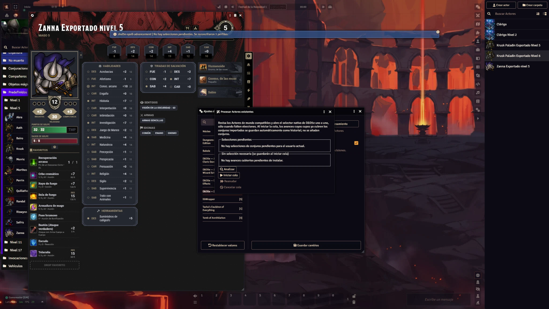Screen dimensions: 549x309
Task: Open the game settings gears sidebar tab
Action: (x=478, y=110)
